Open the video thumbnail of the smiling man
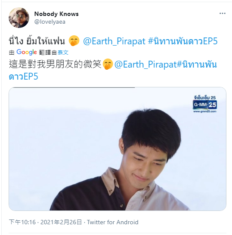232x235 pixels. click(x=118, y=149)
